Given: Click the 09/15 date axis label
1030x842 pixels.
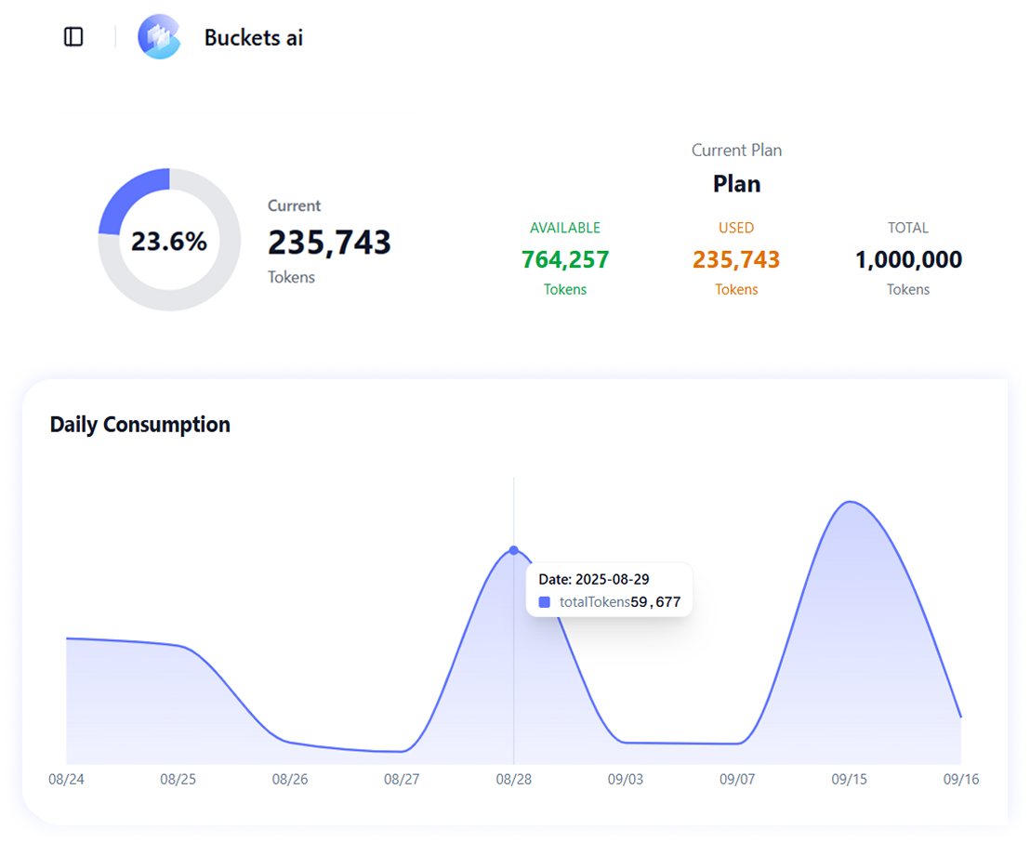Looking at the screenshot, I should tap(849, 779).
